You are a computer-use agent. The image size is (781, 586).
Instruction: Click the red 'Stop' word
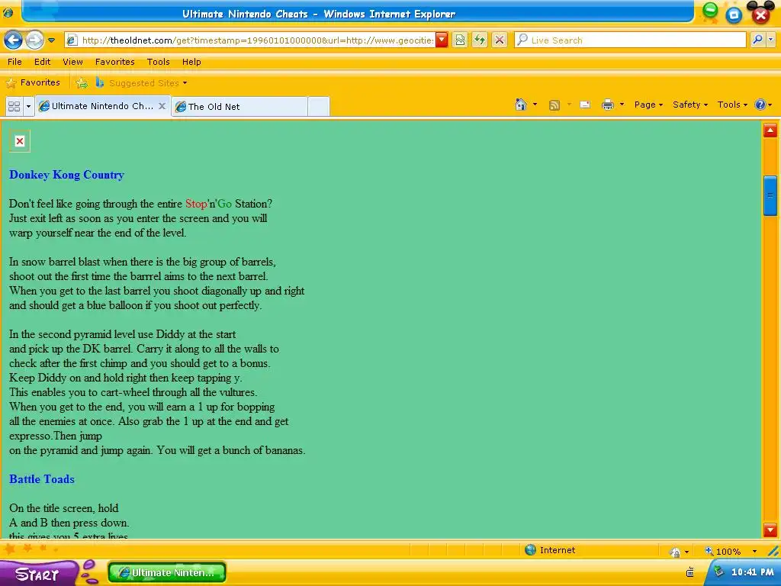pyautogui.click(x=196, y=204)
